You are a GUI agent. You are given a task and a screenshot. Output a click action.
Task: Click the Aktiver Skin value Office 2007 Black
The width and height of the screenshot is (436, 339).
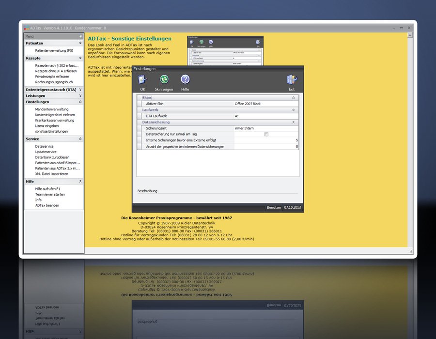pos(266,104)
